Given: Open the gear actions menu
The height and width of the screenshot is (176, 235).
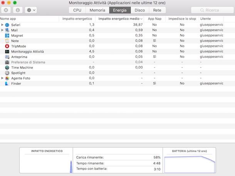Looking at the screenshot, I should (31, 10).
